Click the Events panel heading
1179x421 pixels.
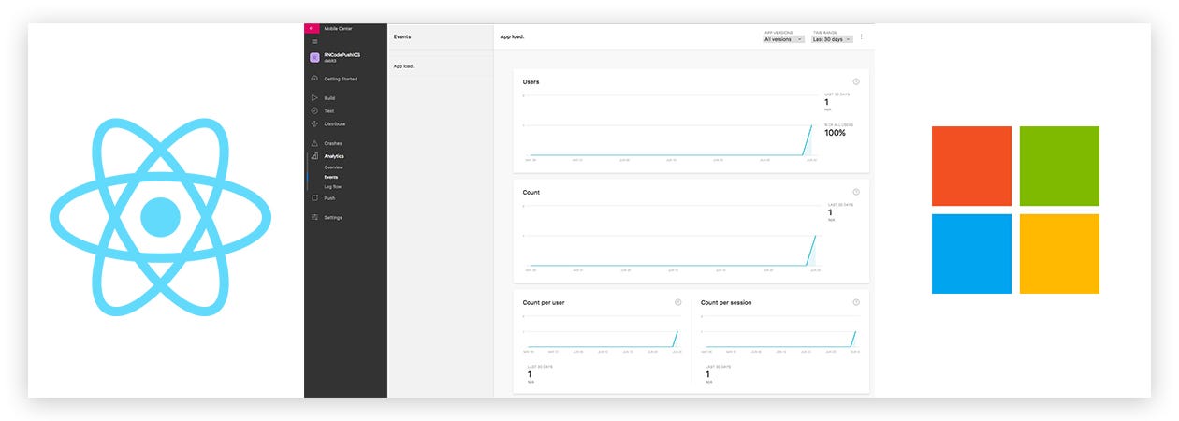[x=402, y=36]
